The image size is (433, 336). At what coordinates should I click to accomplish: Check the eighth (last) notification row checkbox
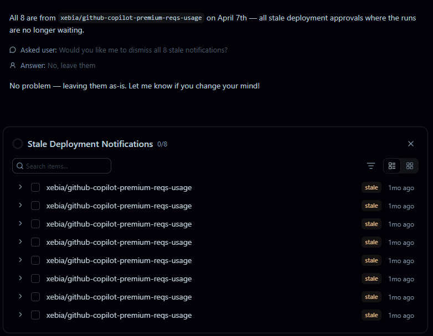(35, 315)
